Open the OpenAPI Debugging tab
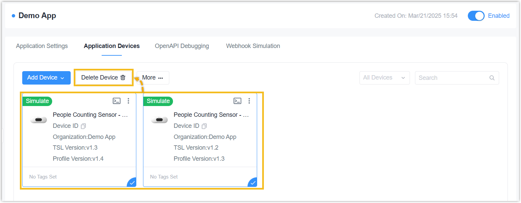This screenshot has height=203, width=521. (182, 46)
